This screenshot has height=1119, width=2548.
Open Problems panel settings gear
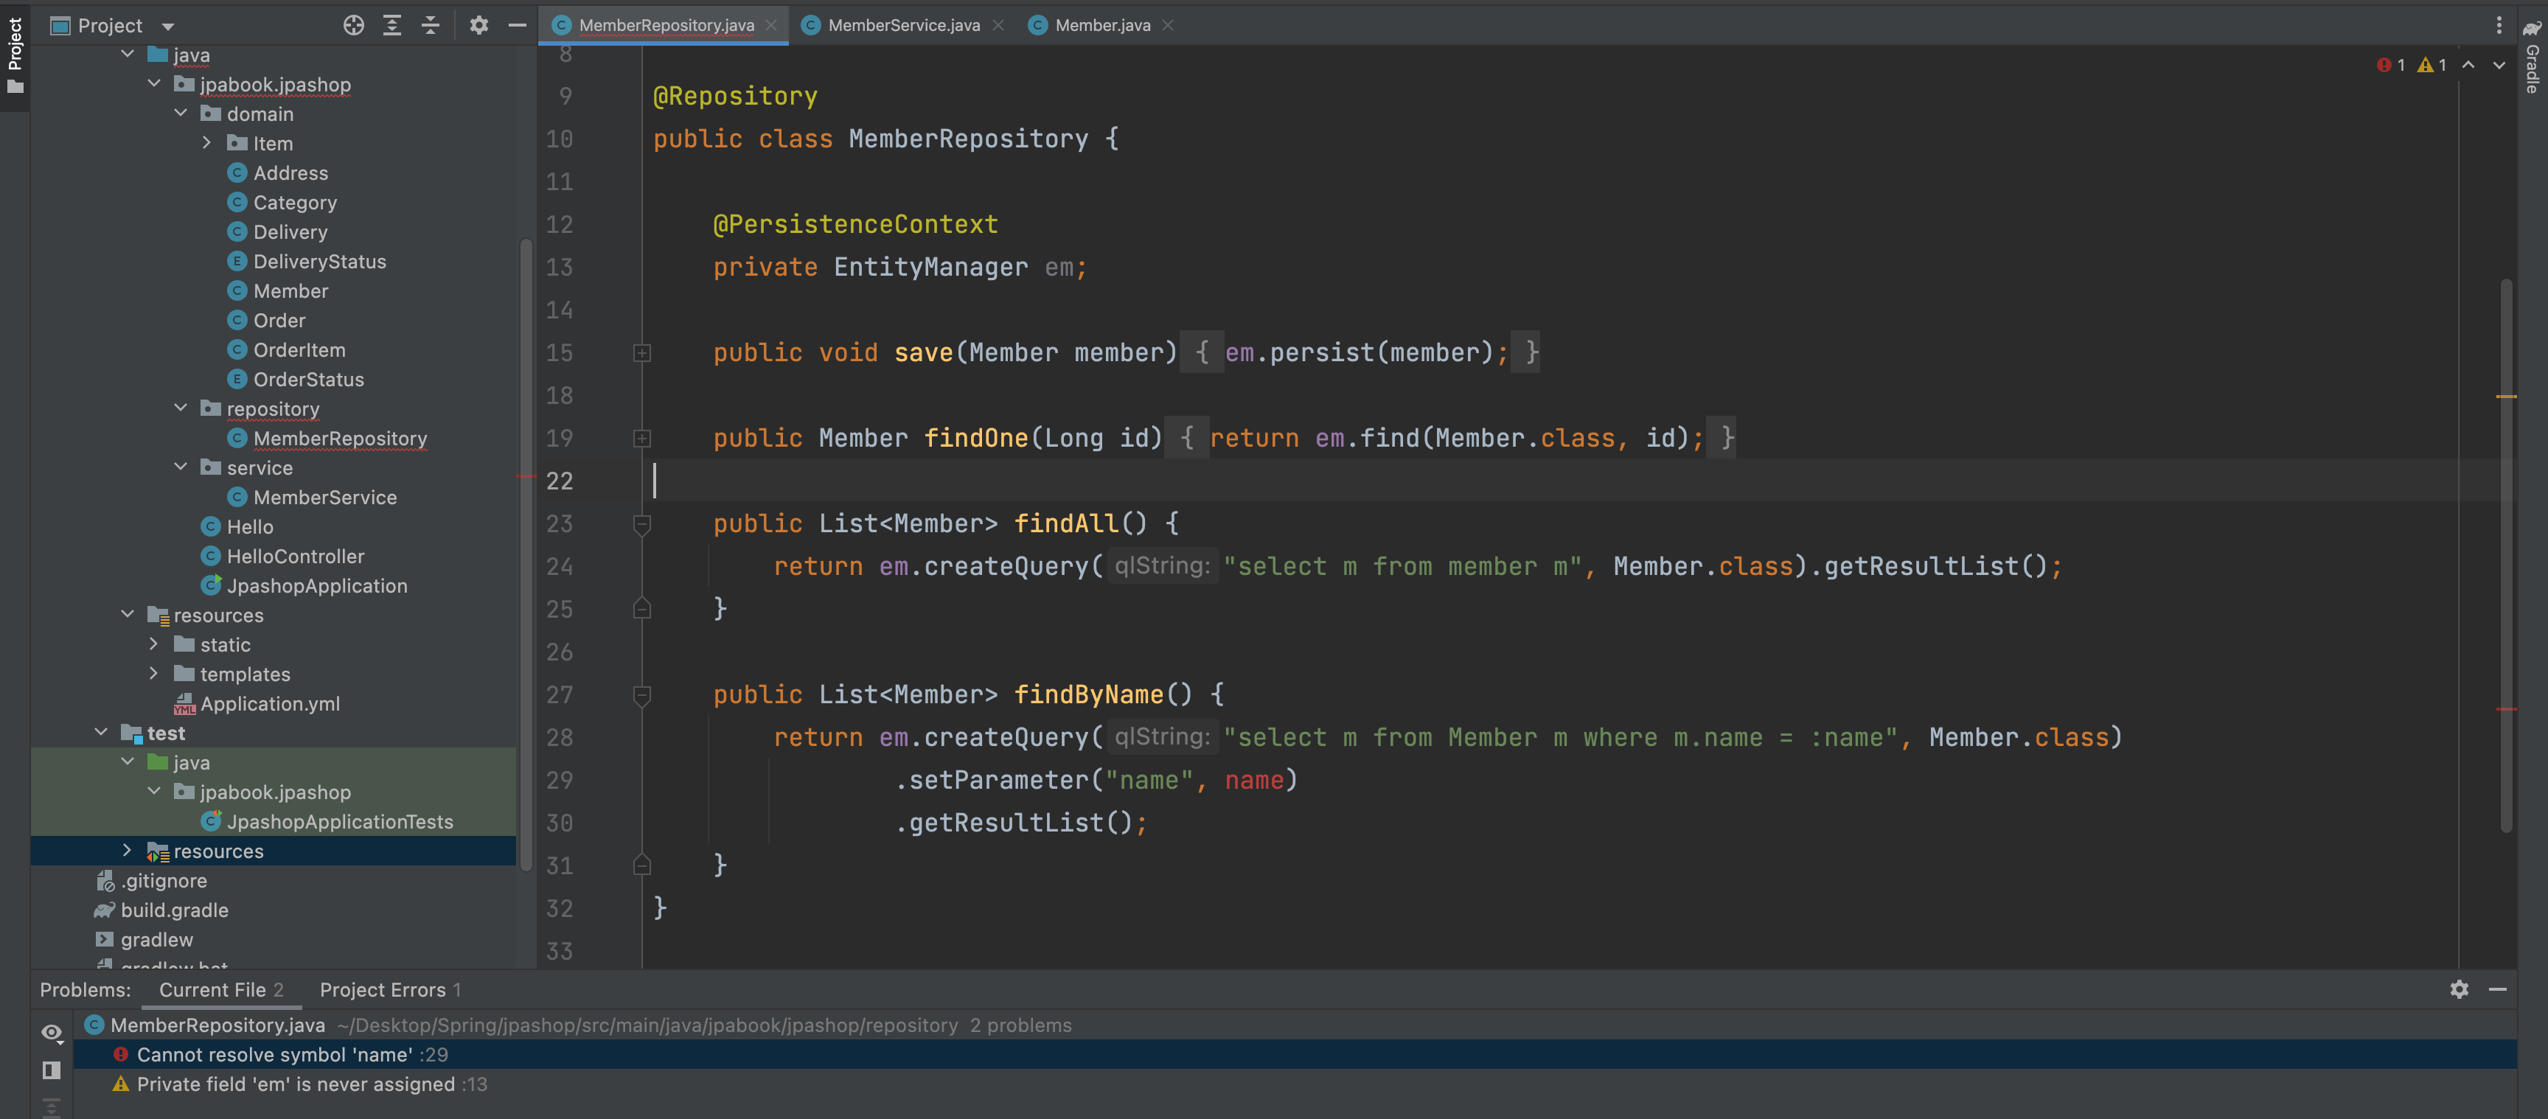2459,989
